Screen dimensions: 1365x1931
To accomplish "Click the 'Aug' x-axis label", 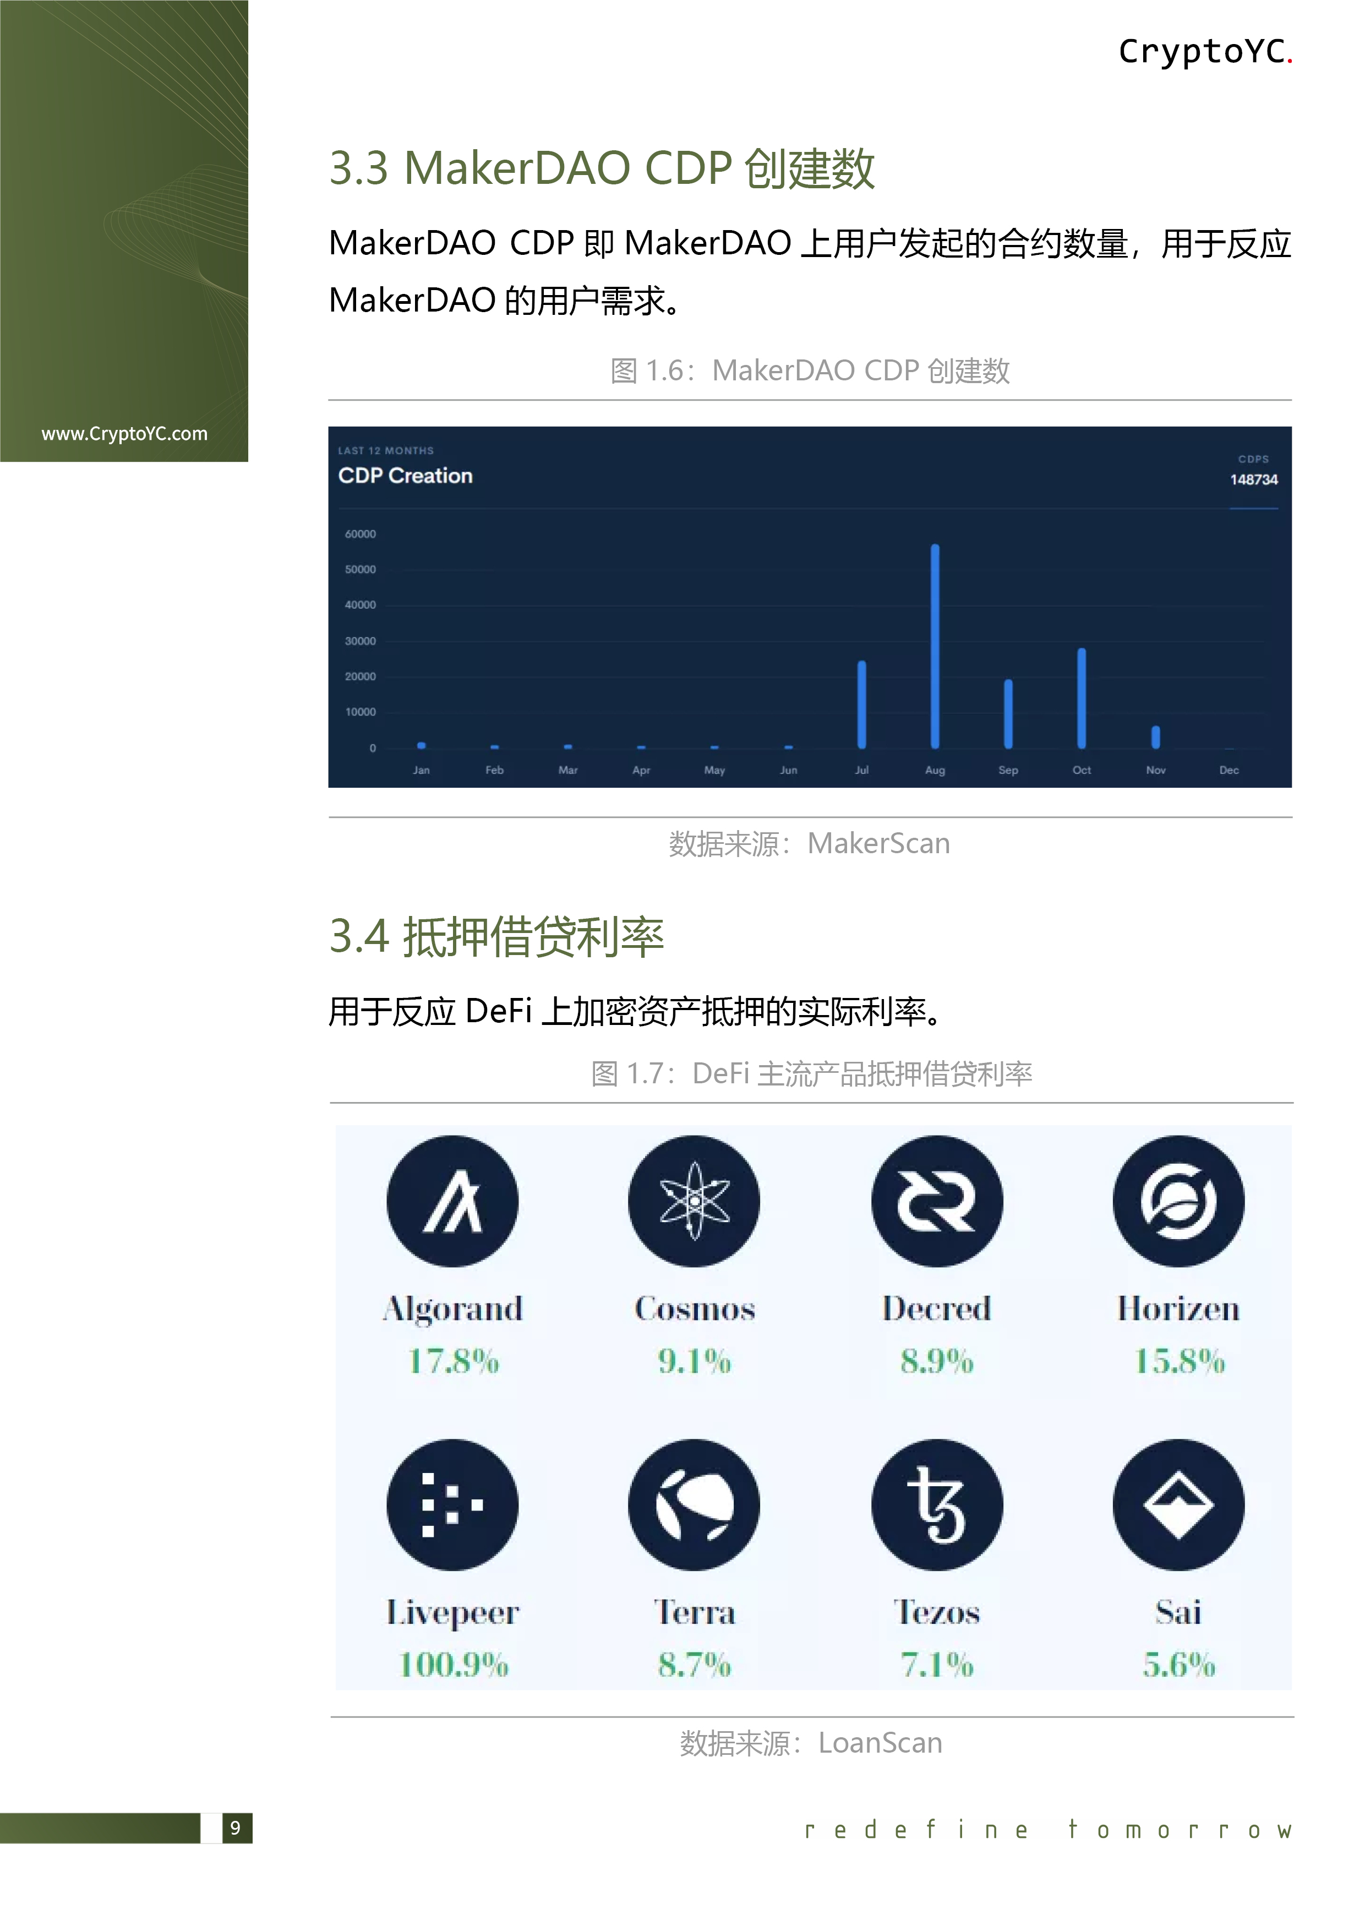I will [935, 771].
